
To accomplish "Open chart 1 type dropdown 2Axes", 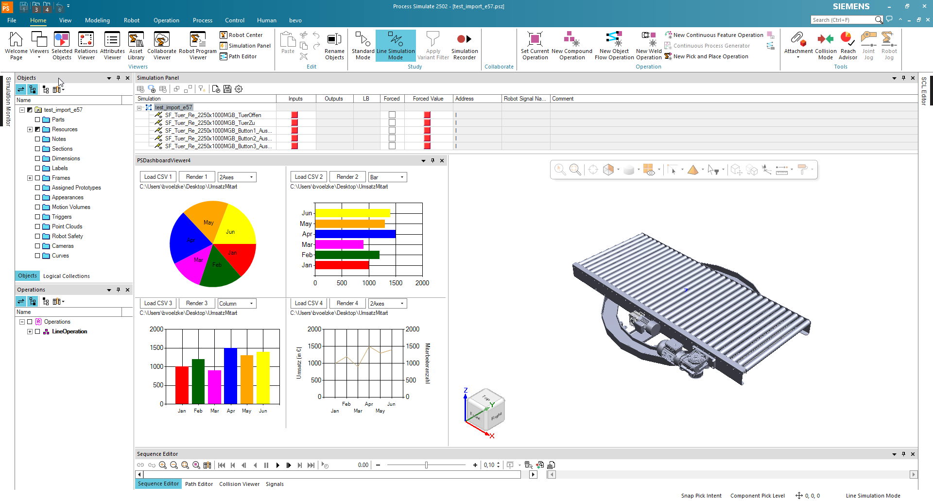I will (237, 177).
